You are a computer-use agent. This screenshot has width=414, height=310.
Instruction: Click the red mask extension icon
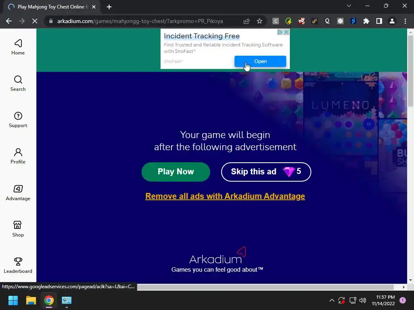pos(301,21)
